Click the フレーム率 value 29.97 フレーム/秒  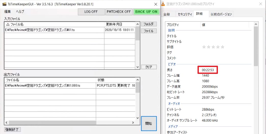tap(213, 98)
